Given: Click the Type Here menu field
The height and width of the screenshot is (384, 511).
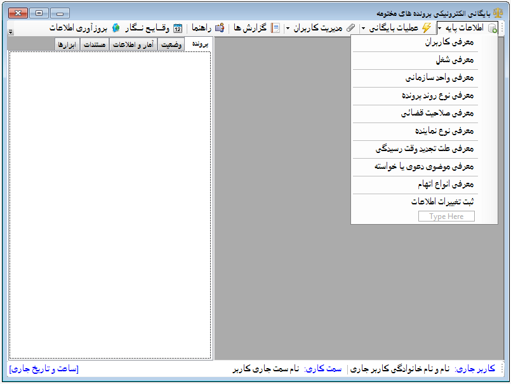Looking at the screenshot, I should 446,216.
